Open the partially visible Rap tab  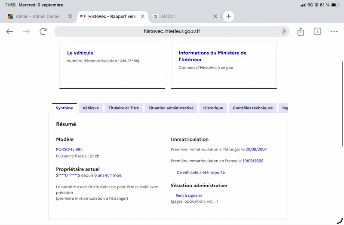coord(283,108)
